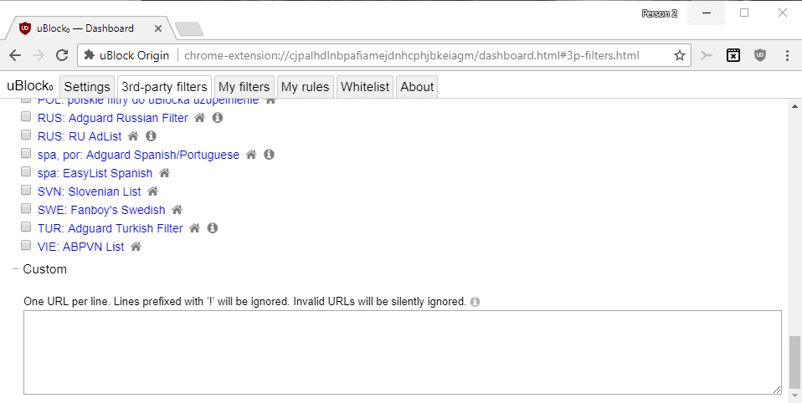Viewport: 802px width, 403px height.
Task: Check the EasyList Spanish filter
Action: pyautogui.click(x=26, y=171)
